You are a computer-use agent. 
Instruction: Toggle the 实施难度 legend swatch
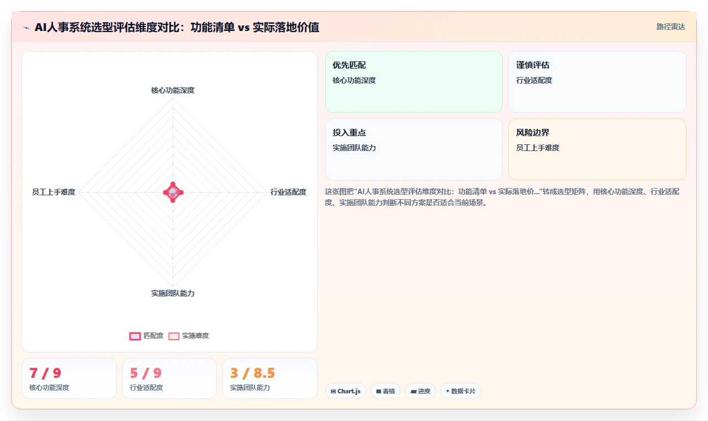(174, 336)
